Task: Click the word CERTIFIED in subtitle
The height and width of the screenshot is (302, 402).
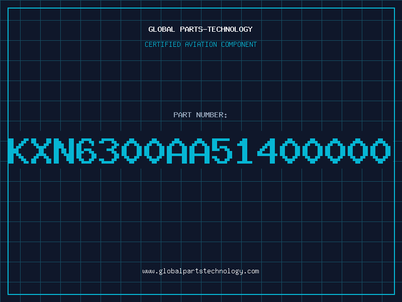Action: [x=163, y=44]
